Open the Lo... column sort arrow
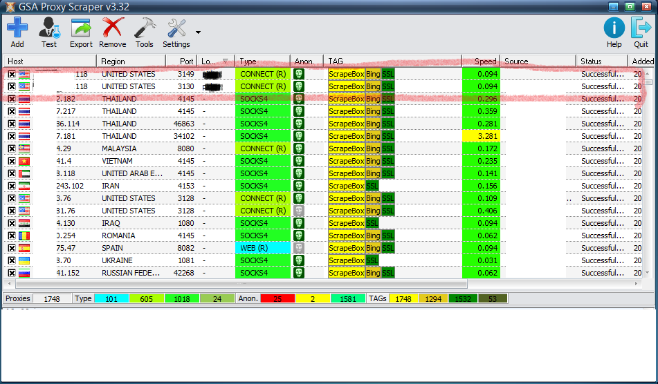 coord(226,61)
